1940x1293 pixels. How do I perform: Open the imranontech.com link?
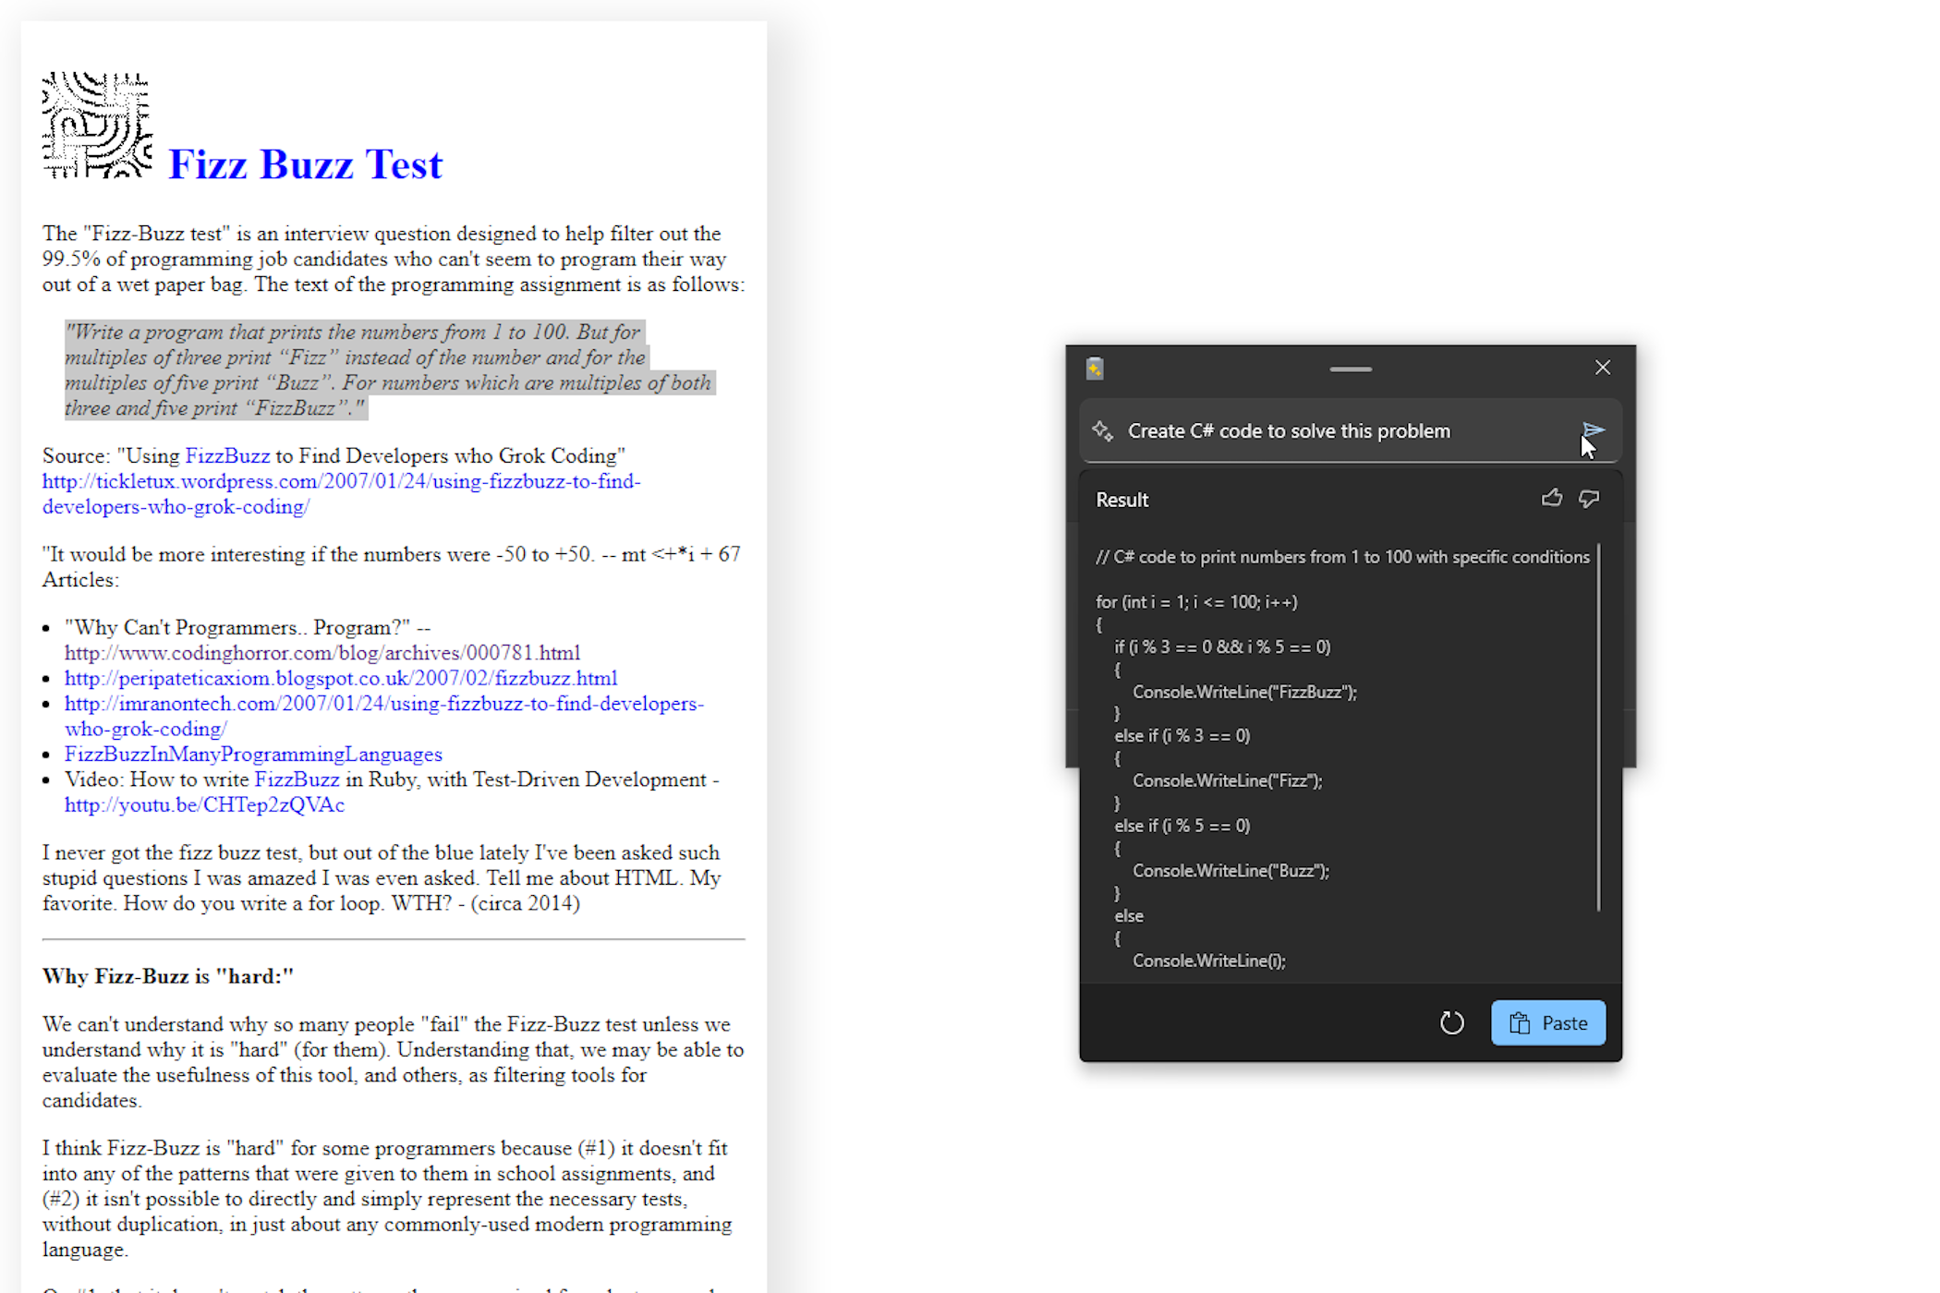pos(383,703)
